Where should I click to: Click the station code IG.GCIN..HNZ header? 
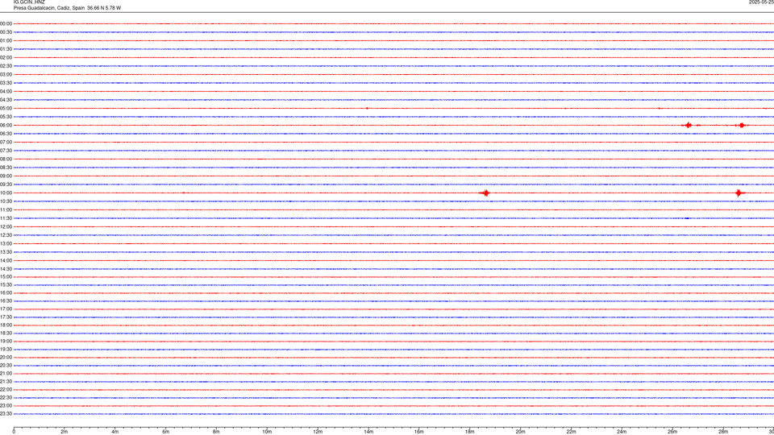[29, 2]
